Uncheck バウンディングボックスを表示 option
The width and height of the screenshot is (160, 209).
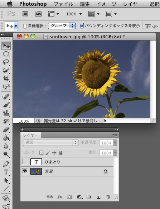click(x=82, y=26)
